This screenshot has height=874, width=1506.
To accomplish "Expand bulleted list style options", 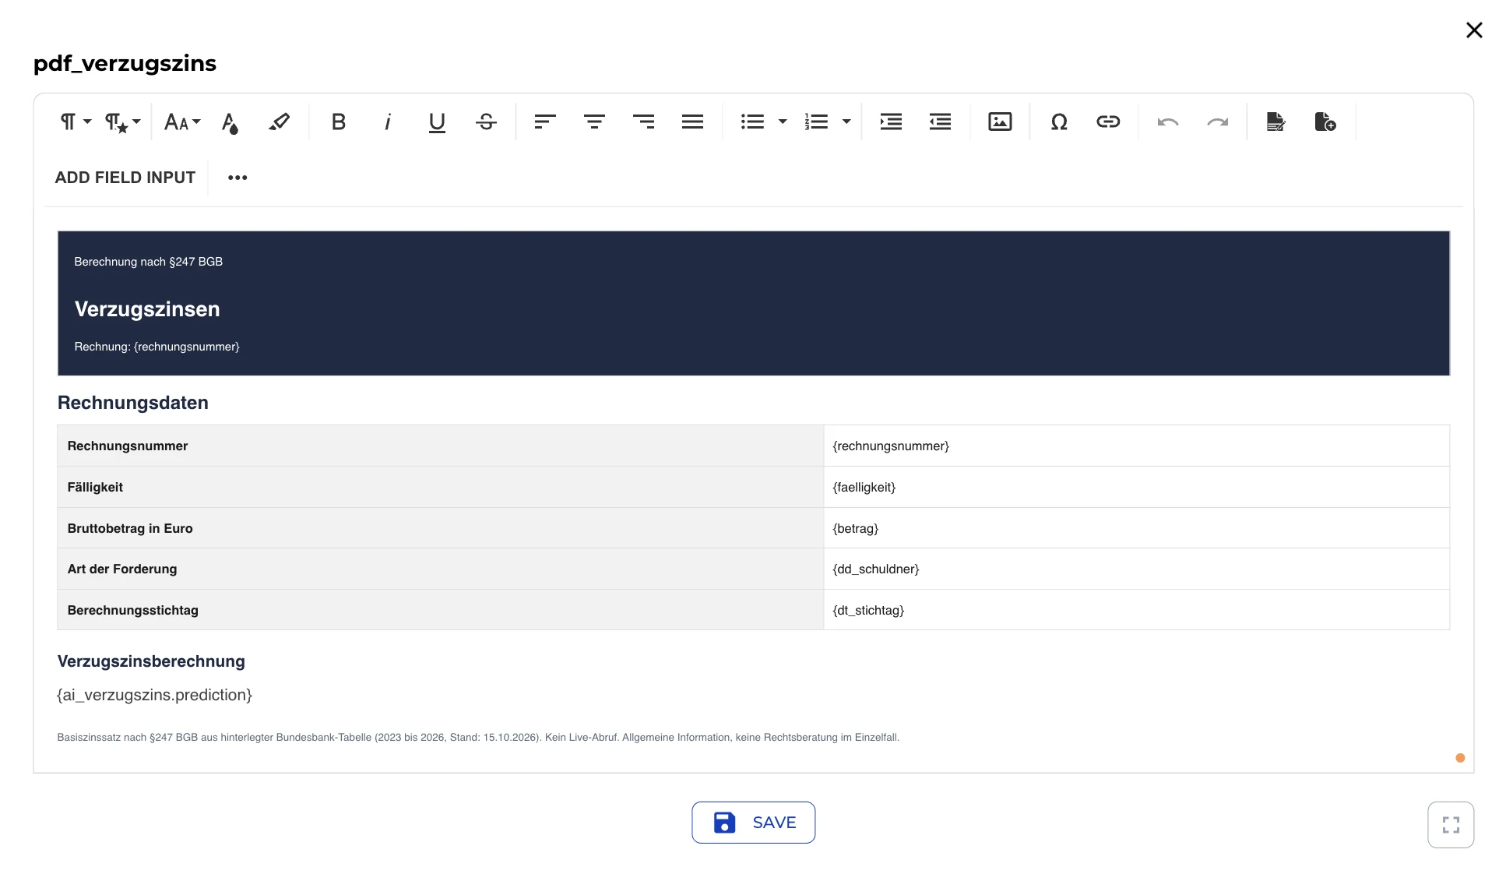I will coord(783,122).
